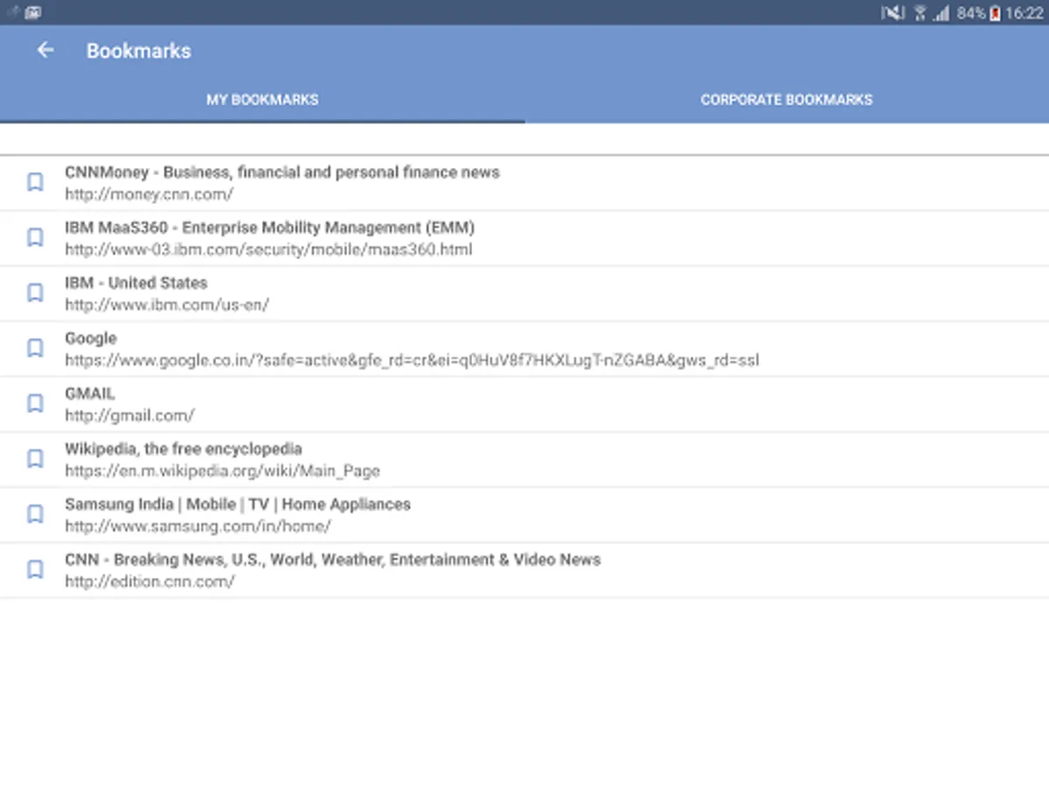Select the en.m.wikipedia.org Main_Page URL
Viewport: 1049px width, 787px height.
tap(223, 470)
